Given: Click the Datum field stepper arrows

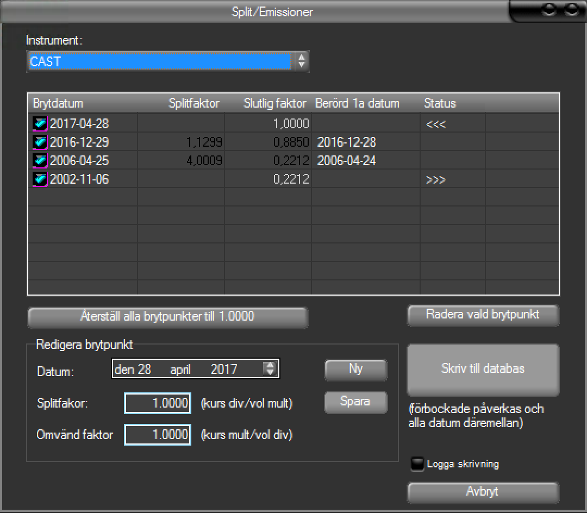Looking at the screenshot, I should coord(269,369).
